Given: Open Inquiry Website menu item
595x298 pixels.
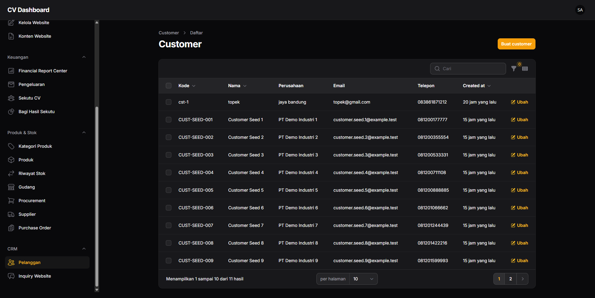Looking at the screenshot, I should tap(35, 276).
